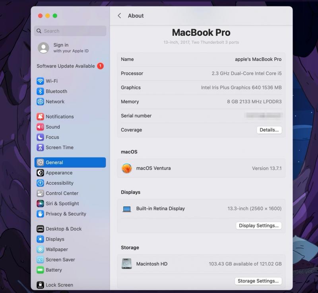Image resolution: width=318 pixels, height=293 pixels.
Task: Click the red update badge showing 1
Action: (100, 66)
